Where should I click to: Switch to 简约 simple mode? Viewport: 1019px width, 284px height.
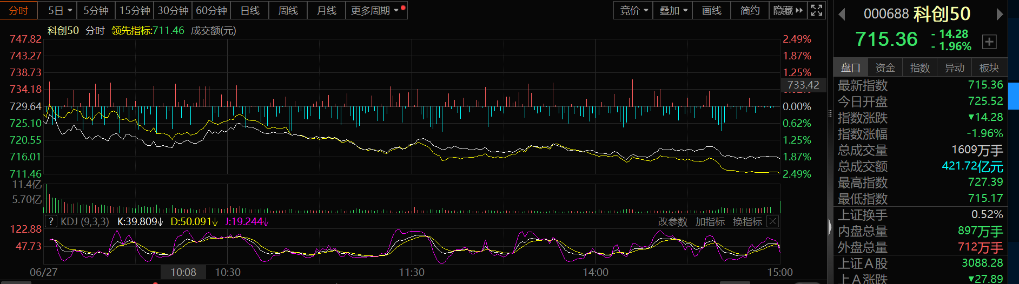[750, 10]
